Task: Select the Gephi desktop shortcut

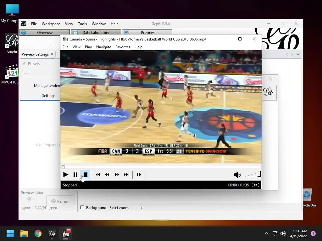Action: coord(12,44)
